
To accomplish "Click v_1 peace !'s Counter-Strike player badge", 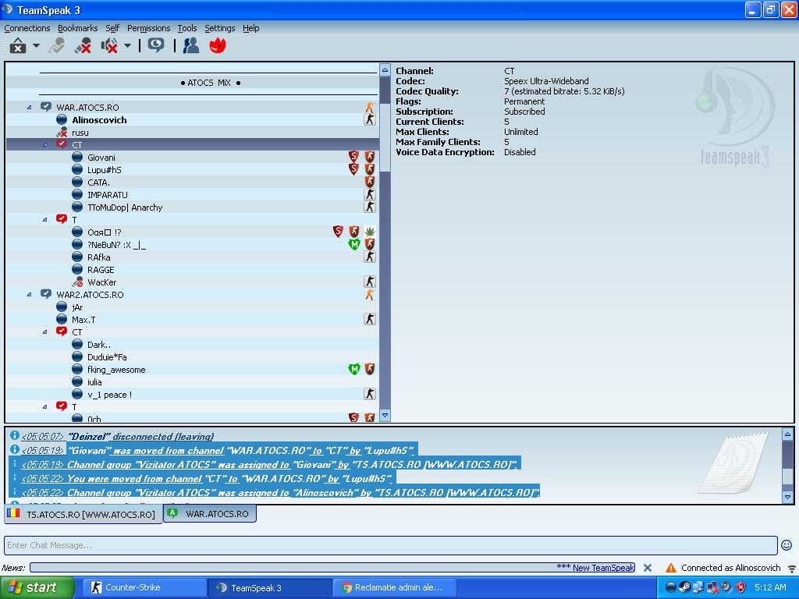I will (370, 394).
